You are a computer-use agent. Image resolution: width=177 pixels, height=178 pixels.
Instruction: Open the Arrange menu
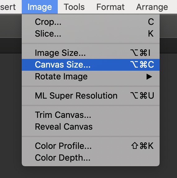[152, 7]
